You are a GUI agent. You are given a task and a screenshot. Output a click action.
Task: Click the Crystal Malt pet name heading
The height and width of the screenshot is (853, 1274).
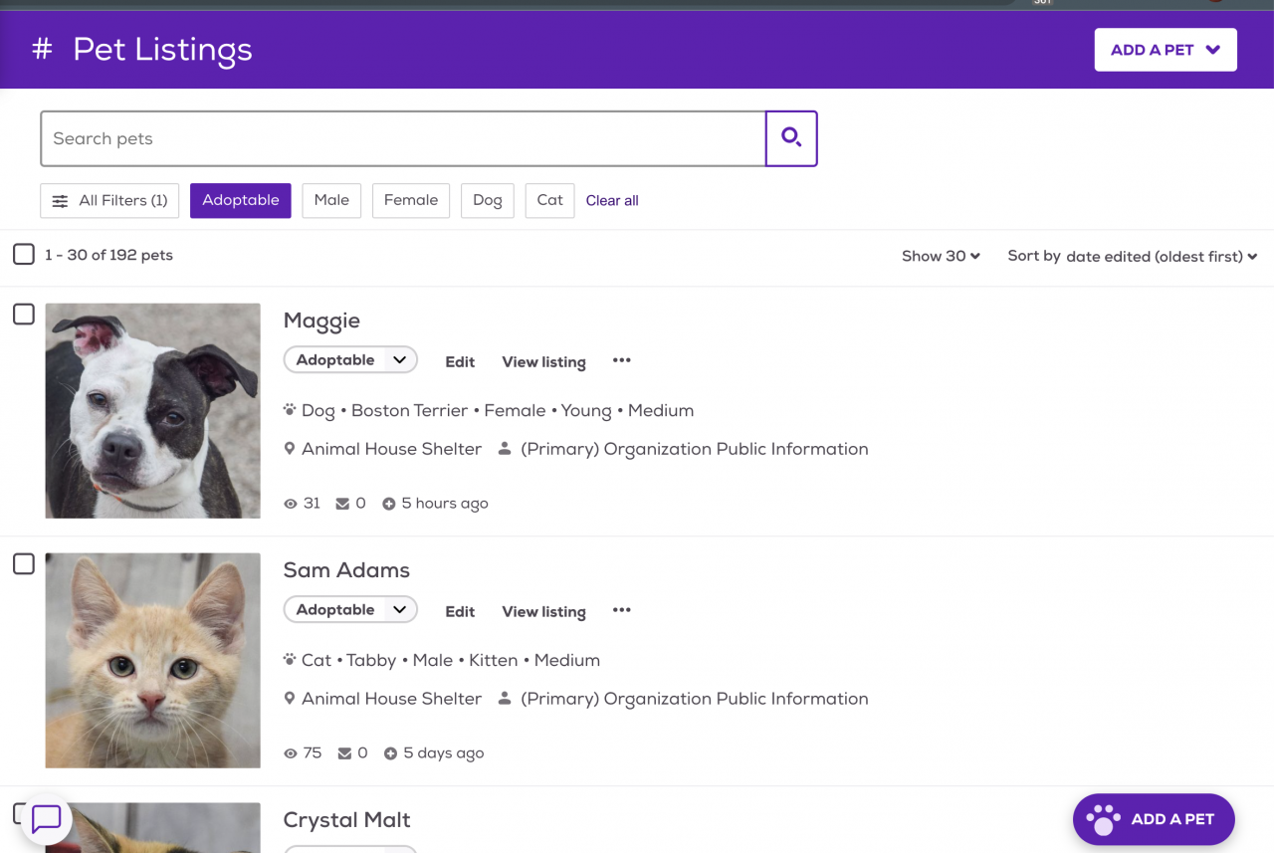(346, 820)
